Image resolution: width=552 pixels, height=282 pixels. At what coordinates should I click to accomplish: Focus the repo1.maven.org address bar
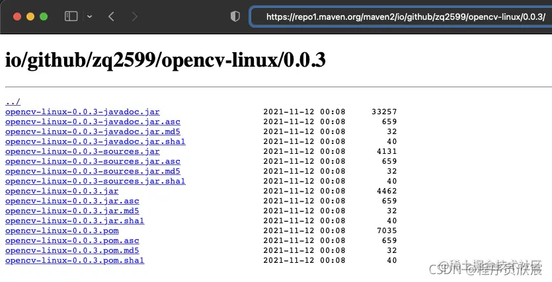tap(401, 17)
